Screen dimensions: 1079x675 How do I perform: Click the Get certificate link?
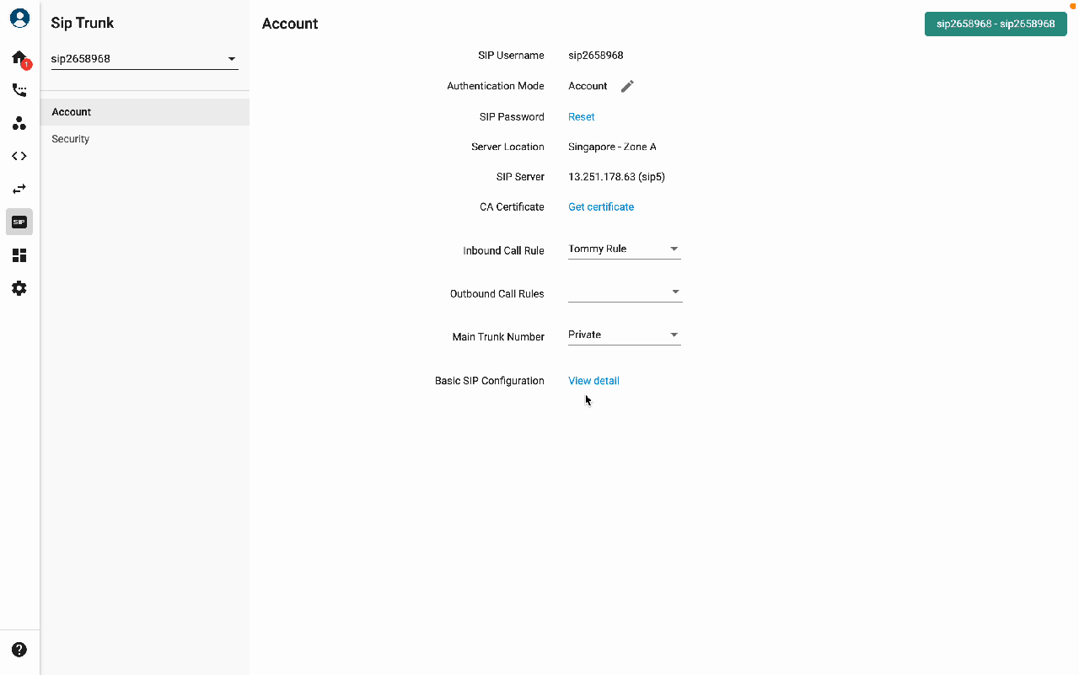[x=601, y=207]
